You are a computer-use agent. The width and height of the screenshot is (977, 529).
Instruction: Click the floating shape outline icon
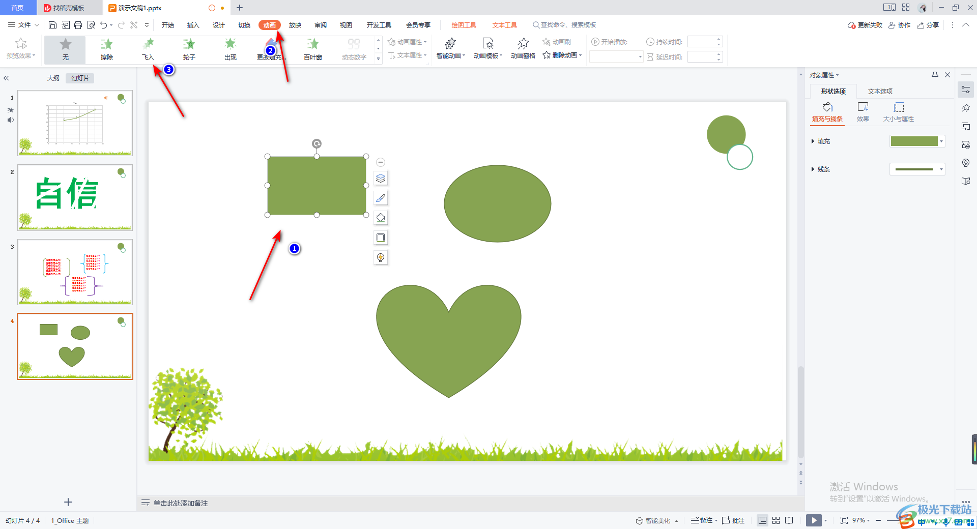click(x=381, y=238)
